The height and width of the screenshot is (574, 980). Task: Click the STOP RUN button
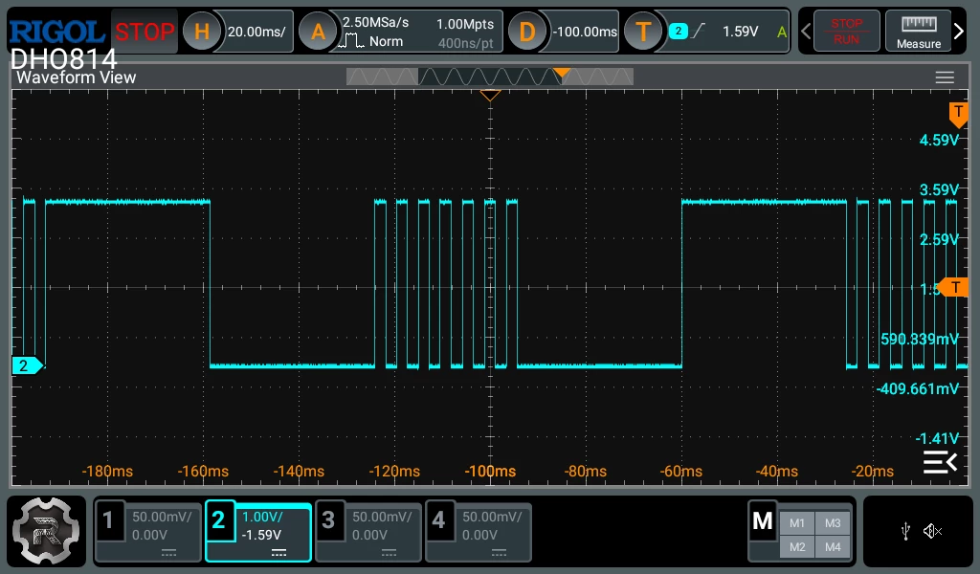pos(846,32)
